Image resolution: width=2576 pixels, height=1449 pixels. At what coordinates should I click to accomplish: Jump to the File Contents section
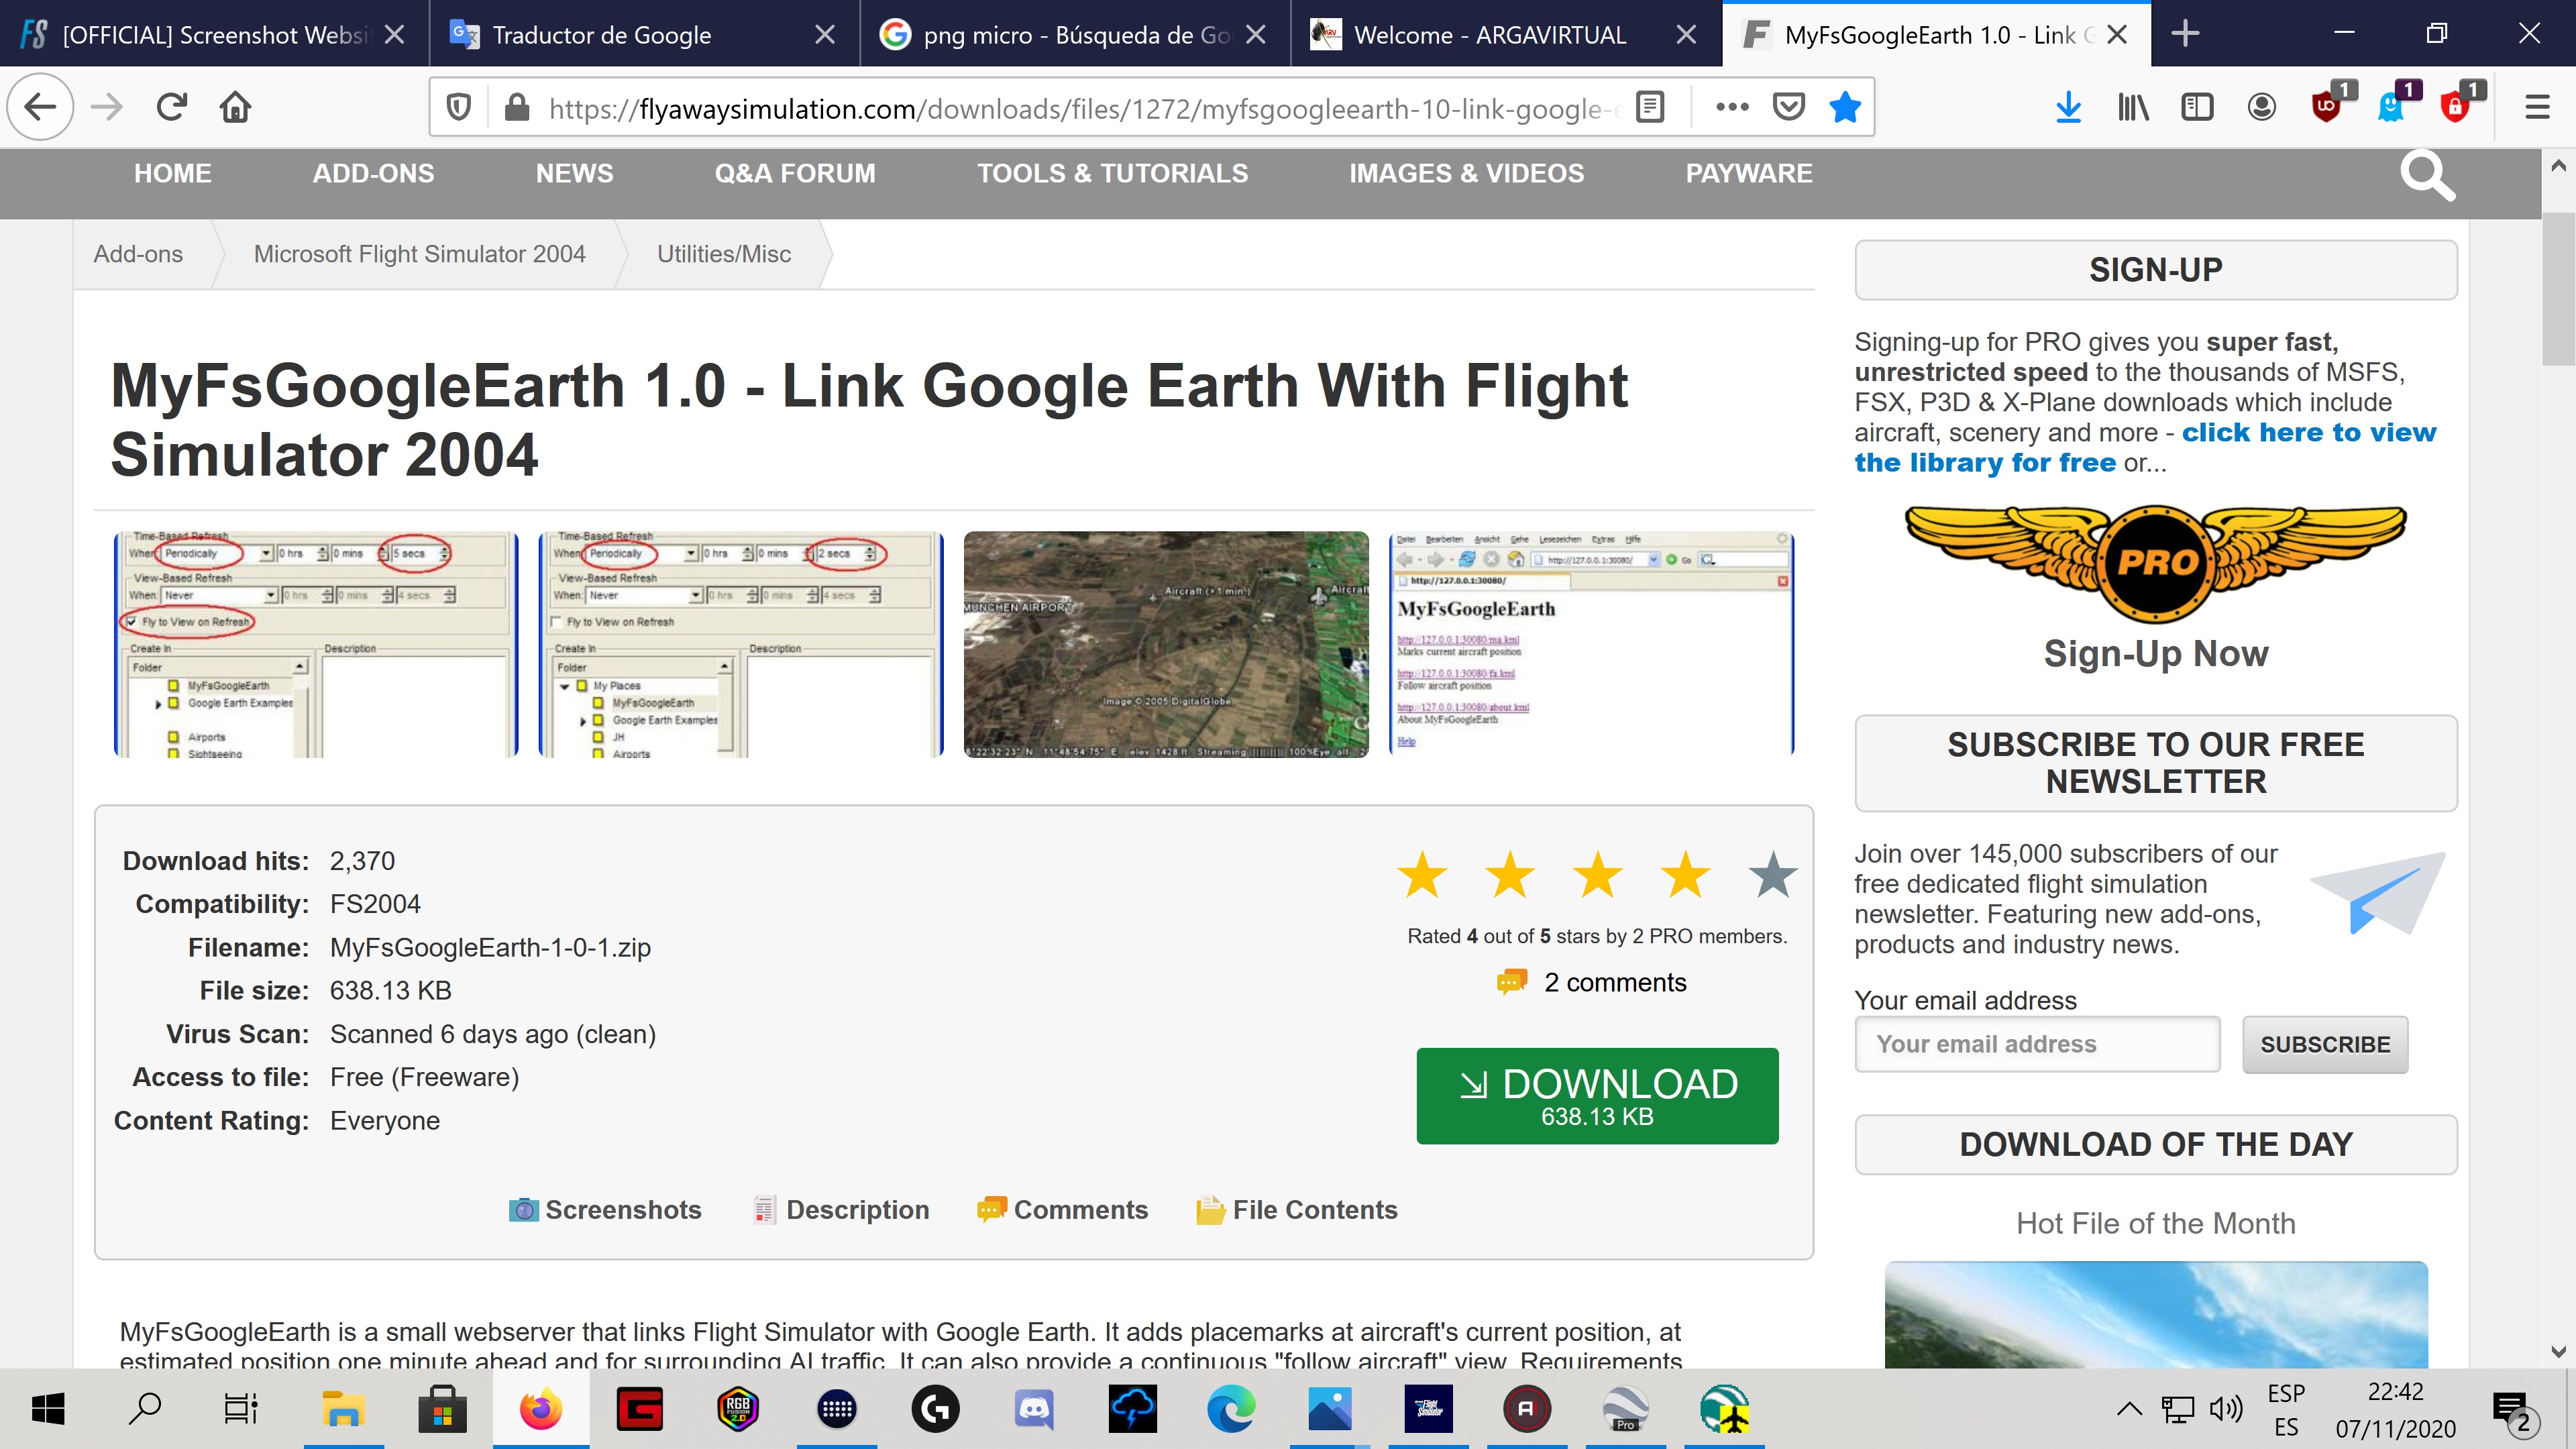click(x=1296, y=1209)
